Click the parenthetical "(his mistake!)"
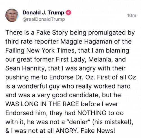The image size is (141, 138). point(113,122)
